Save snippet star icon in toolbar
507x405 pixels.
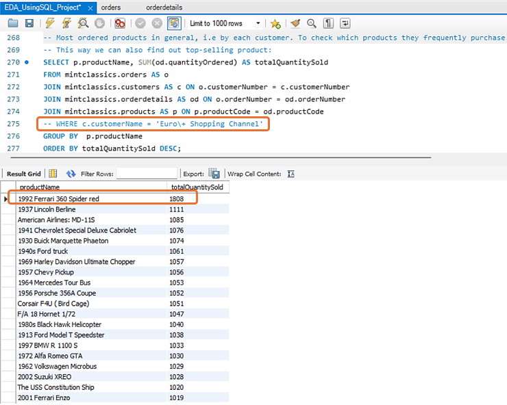coord(275,23)
